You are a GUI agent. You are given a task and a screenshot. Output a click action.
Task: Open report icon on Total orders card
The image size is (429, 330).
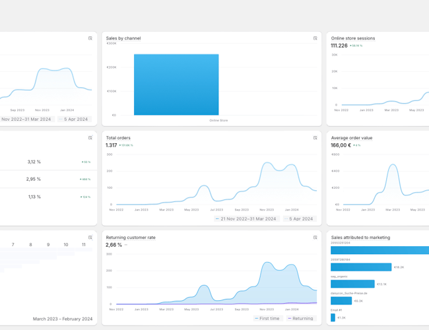(x=315, y=138)
